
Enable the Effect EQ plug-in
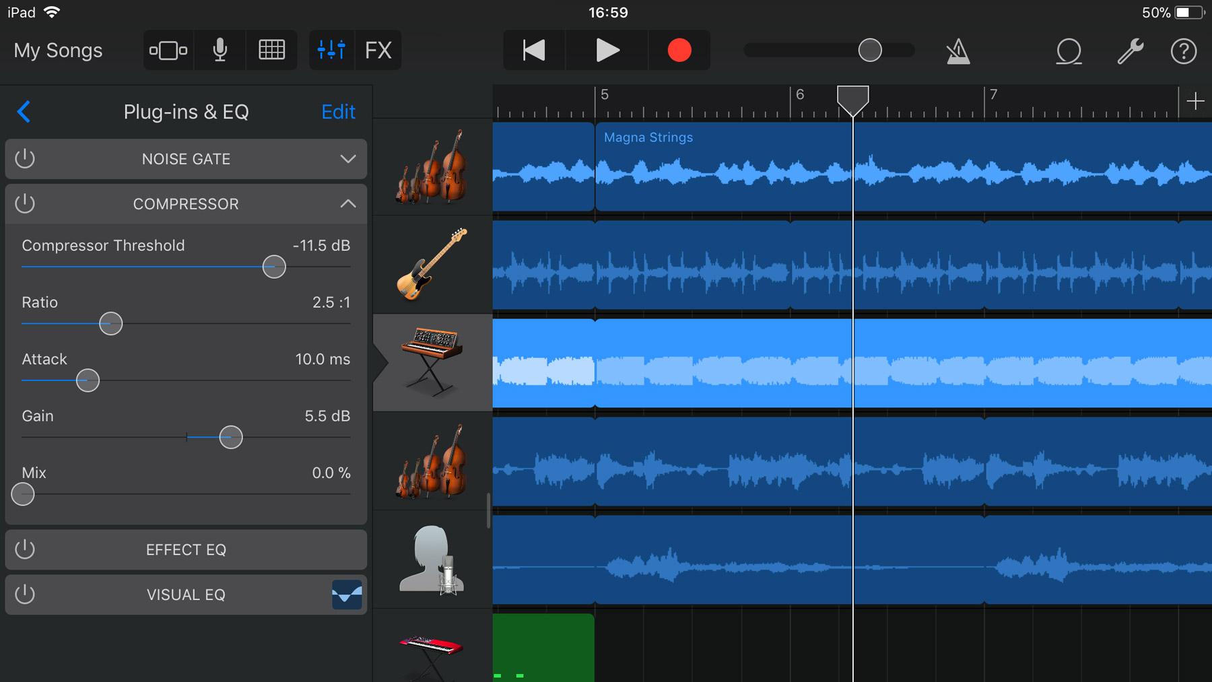25,549
